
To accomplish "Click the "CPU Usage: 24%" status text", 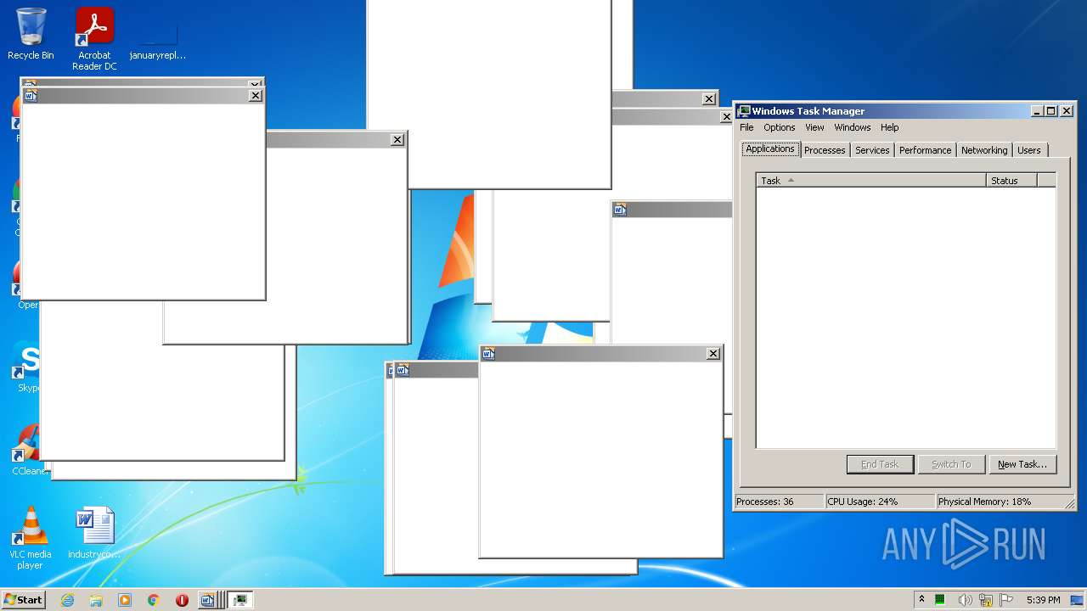I will point(863,502).
